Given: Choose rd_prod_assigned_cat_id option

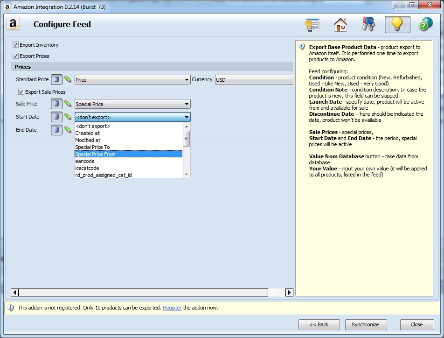Looking at the screenshot, I should (129, 175).
